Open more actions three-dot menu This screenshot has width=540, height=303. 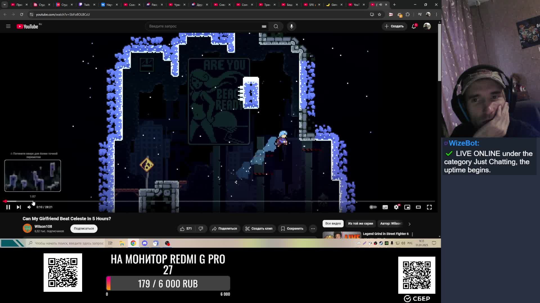coord(313,229)
